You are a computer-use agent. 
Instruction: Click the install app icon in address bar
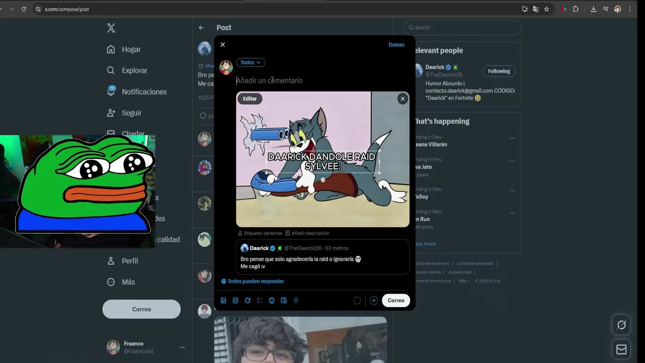click(525, 9)
